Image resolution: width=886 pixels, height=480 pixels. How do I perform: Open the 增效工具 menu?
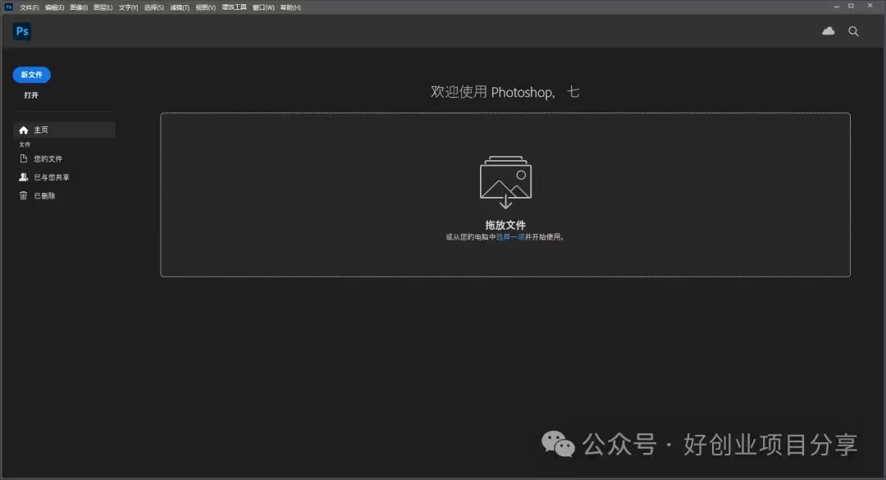click(x=234, y=7)
